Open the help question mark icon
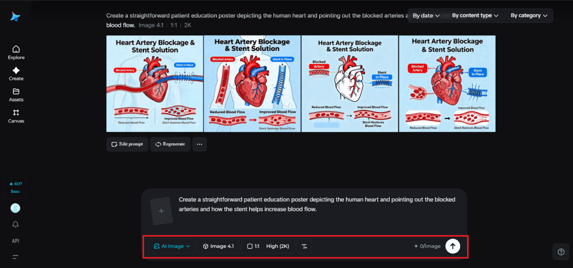 click(x=561, y=252)
